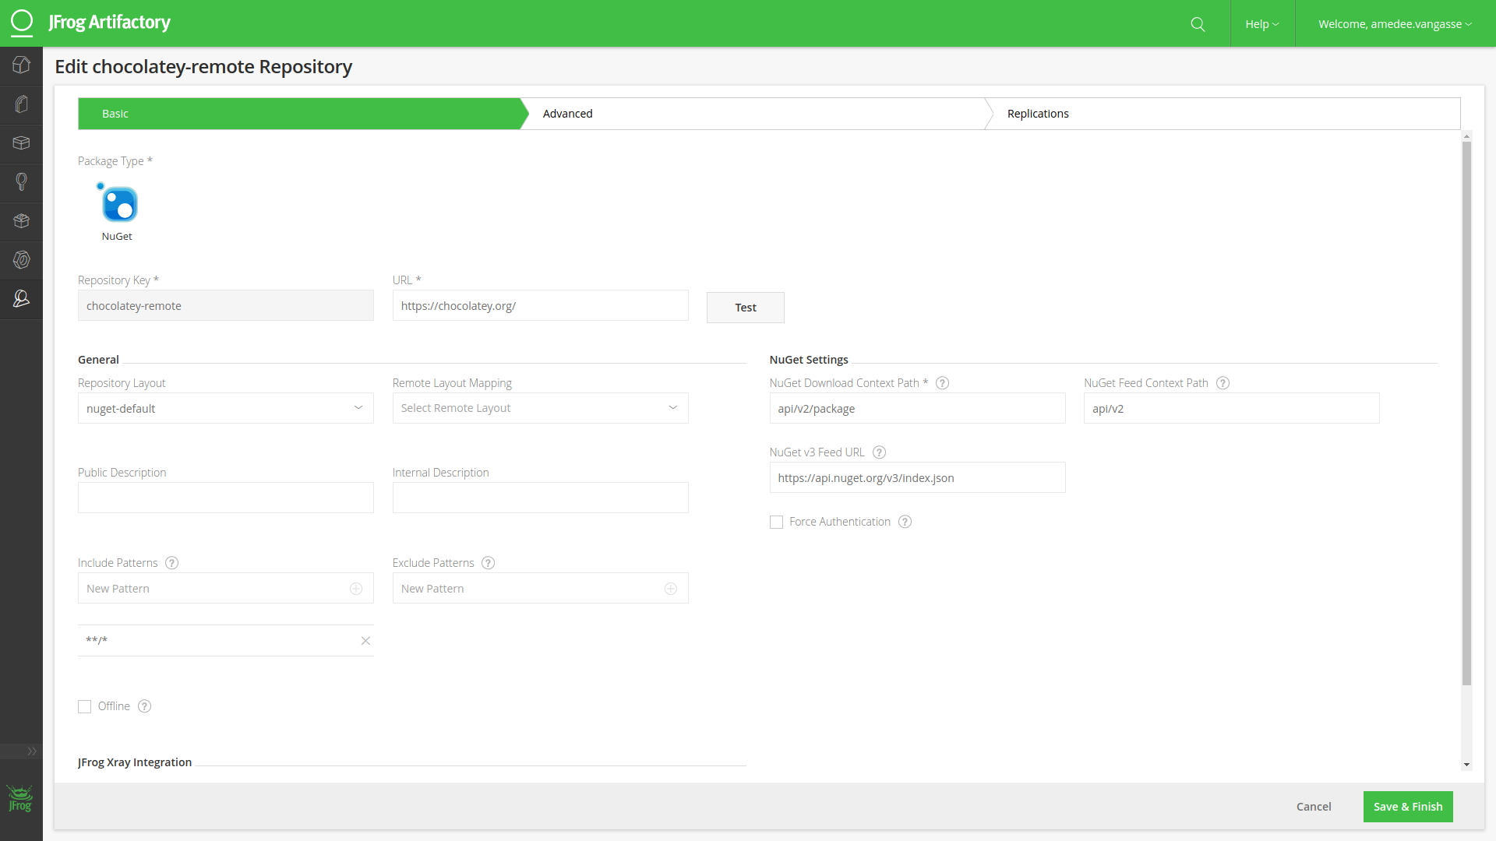Show help for NuGet v3 Feed URL
Viewport: 1496px width, 841px height.
pyautogui.click(x=879, y=452)
